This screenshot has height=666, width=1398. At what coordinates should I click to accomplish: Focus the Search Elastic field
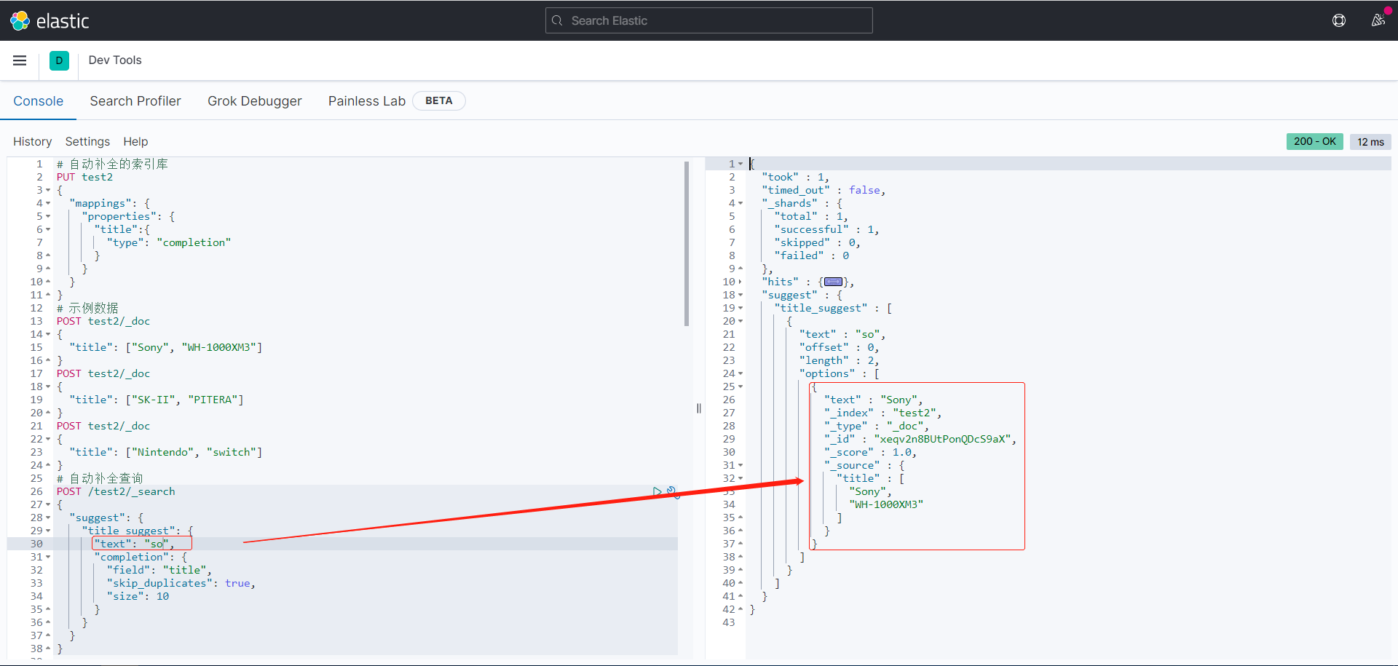708,20
